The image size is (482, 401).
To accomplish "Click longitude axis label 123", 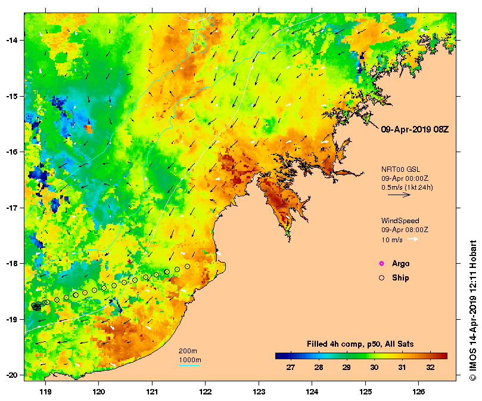I will click(x=259, y=392).
